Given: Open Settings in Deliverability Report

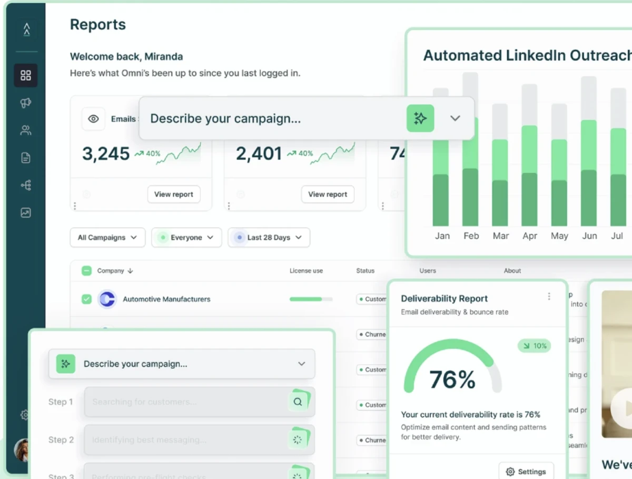Looking at the screenshot, I should pyautogui.click(x=526, y=472).
